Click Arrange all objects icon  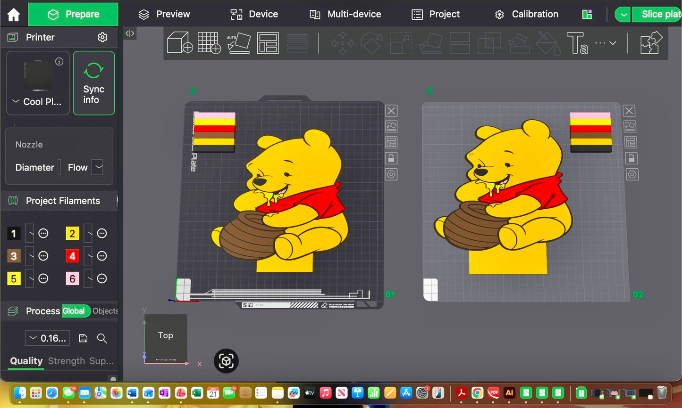268,43
